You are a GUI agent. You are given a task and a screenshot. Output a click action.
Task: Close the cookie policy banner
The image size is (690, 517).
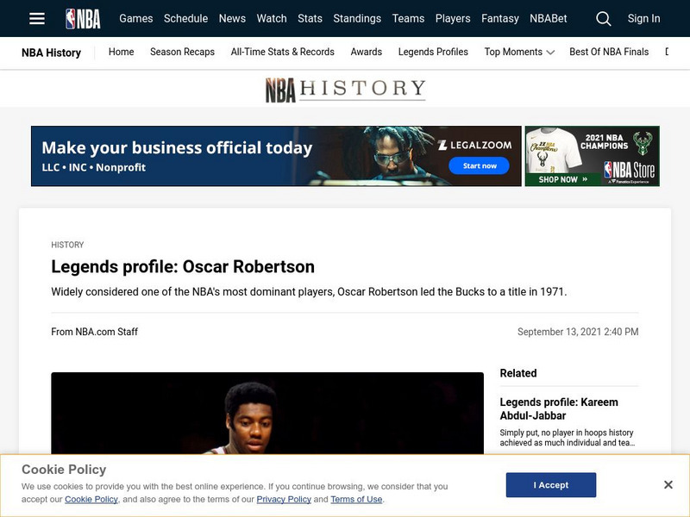[668, 484]
